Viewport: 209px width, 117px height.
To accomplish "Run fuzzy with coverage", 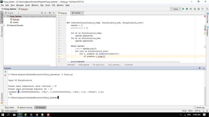I will pyautogui.click(x=191, y=9).
